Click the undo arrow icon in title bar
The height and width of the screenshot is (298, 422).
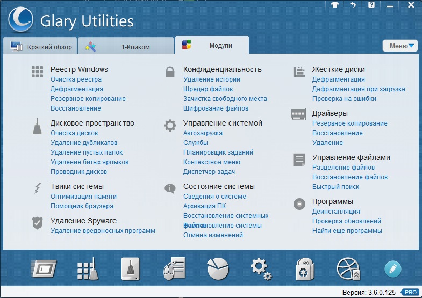tap(353, 5)
